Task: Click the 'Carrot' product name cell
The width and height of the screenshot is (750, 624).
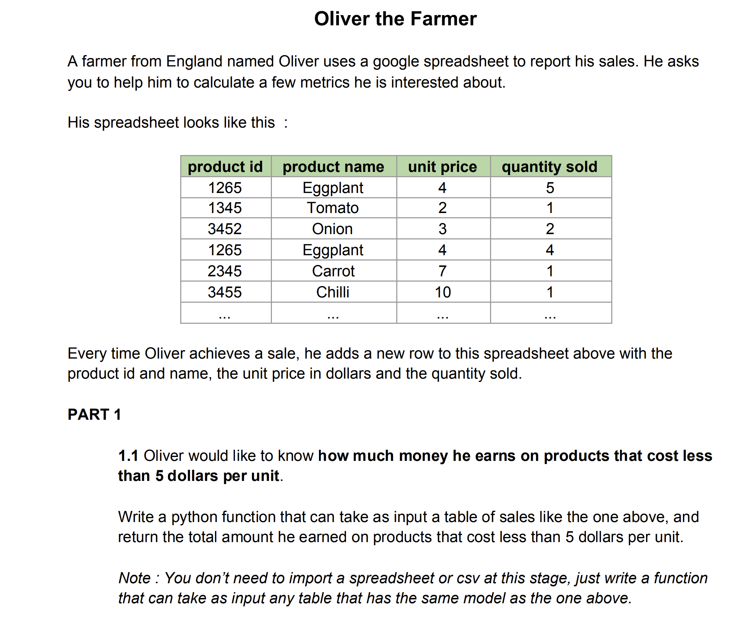Action: tap(334, 271)
